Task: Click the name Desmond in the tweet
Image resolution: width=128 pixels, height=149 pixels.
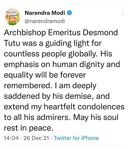Action: pyautogui.click(x=100, y=33)
